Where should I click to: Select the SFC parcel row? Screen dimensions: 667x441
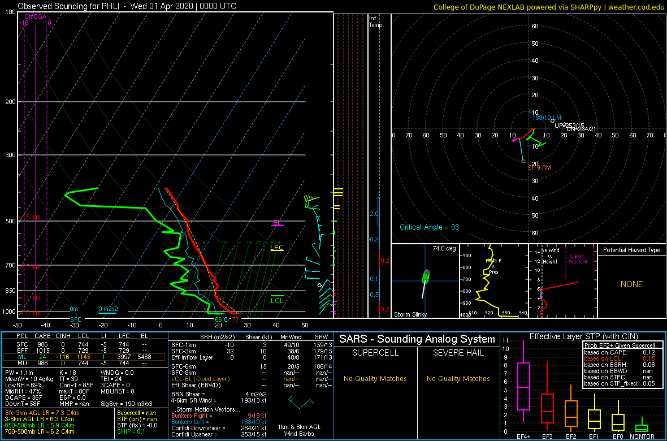(x=84, y=344)
